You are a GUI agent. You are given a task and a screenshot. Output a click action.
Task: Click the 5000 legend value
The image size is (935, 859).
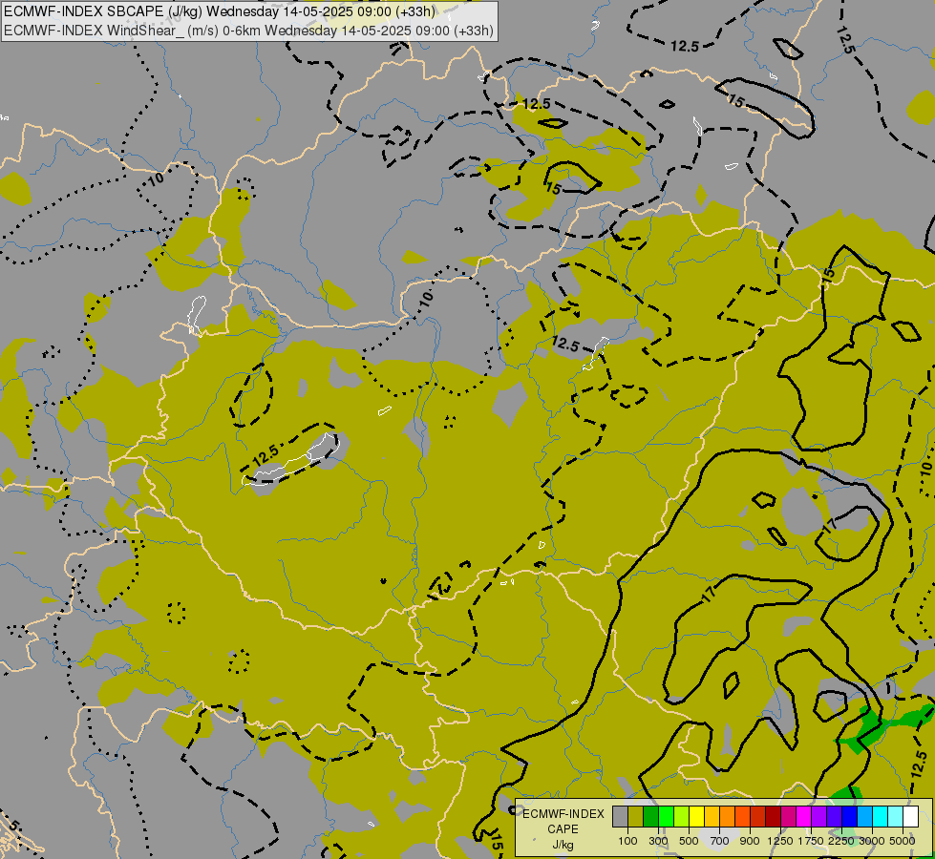point(903,841)
